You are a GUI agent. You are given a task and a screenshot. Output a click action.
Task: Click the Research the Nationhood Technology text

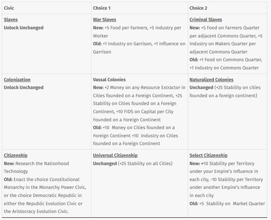37,167
